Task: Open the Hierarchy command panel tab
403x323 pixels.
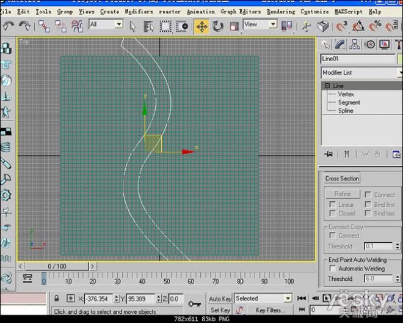Action: [x=354, y=44]
